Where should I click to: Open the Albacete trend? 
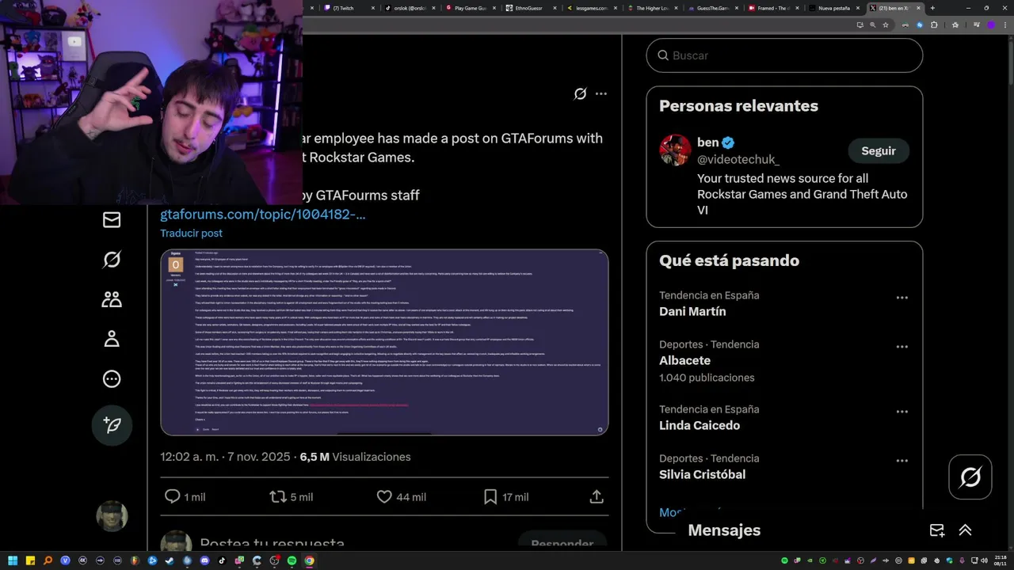pos(684,361)
